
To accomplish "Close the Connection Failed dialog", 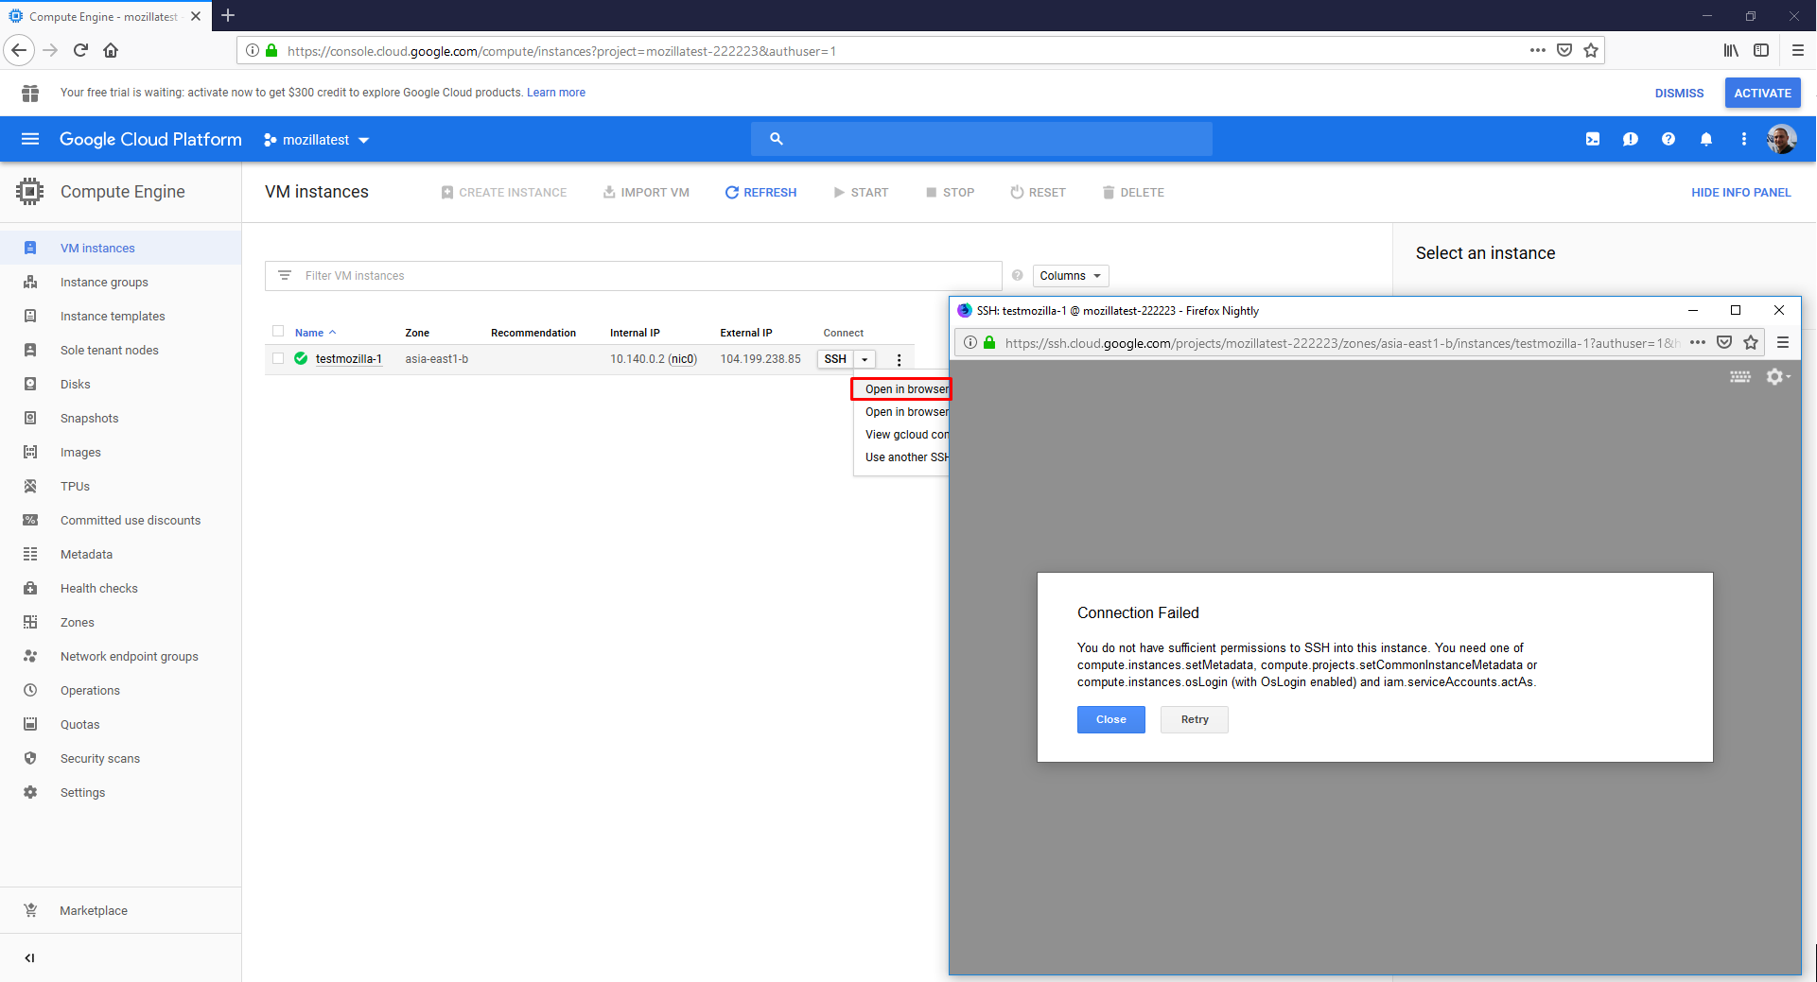I will point(1111,720).
